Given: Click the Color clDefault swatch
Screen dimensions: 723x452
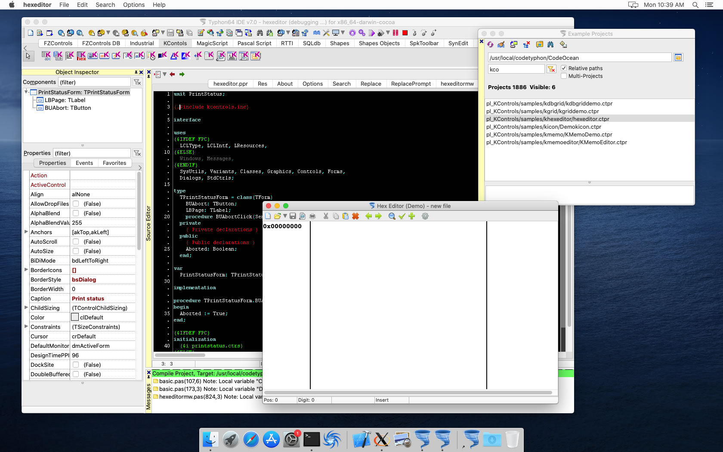Looking at the screenshot, I should 75,317.
